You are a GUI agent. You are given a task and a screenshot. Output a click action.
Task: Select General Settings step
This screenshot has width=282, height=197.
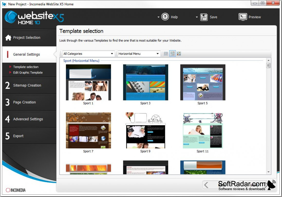tap(29, 54)
